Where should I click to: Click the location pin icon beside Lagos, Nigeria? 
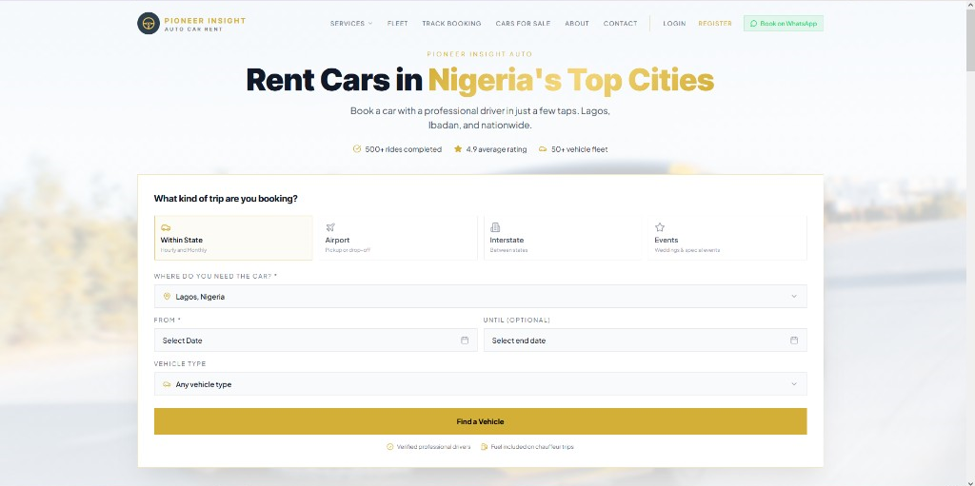click(167, 297)
